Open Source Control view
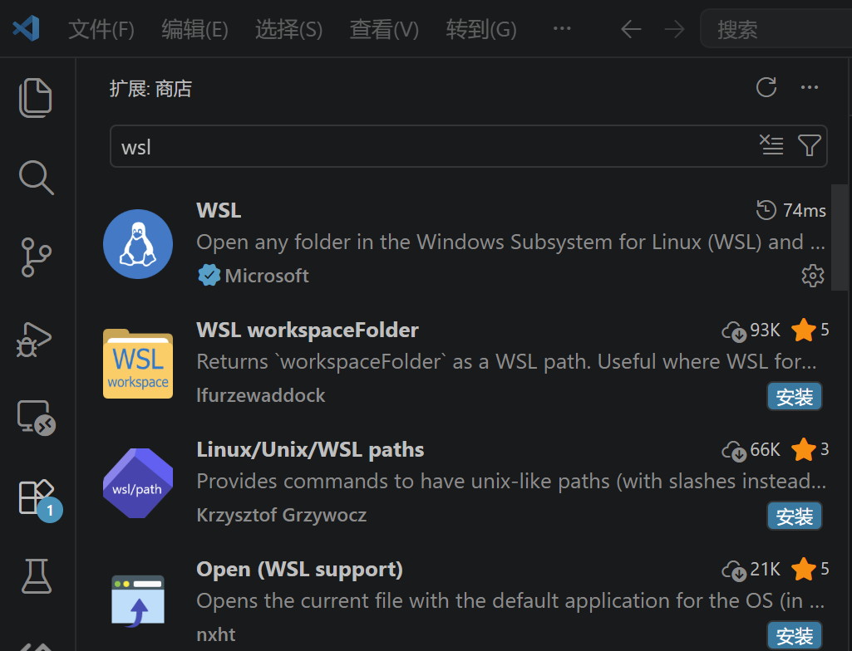The width and height of the screenshot is (852, 651). click(36, 257)
